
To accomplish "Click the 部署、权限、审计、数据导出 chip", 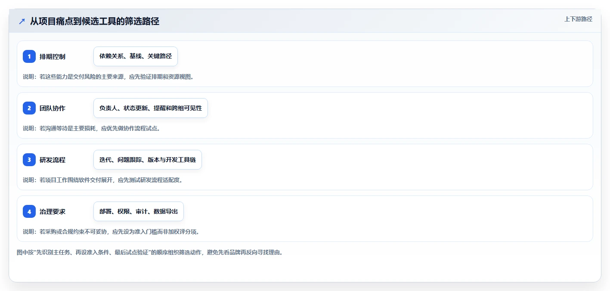I will click(139, 211).
